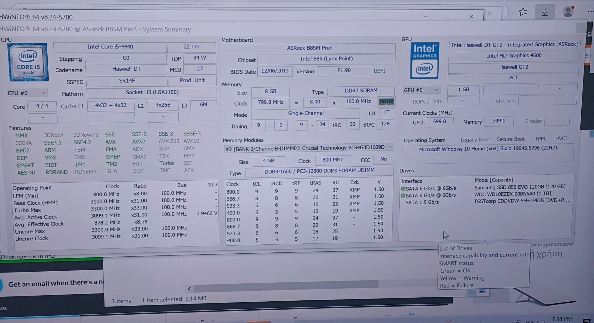Viewport: 594px width, 323px height.
Task: Click the BIOS version P1.90 value
Action: [344, 71]
